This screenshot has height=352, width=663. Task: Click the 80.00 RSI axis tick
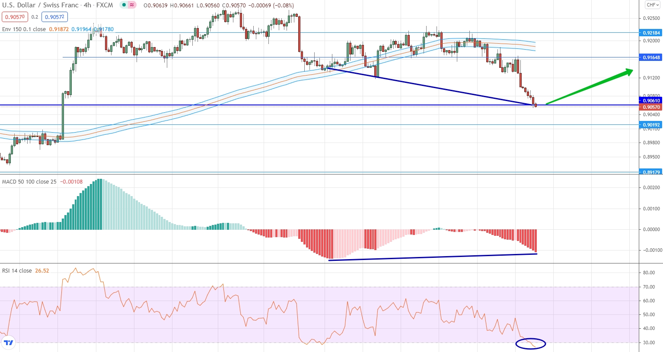tap(649, 273)
